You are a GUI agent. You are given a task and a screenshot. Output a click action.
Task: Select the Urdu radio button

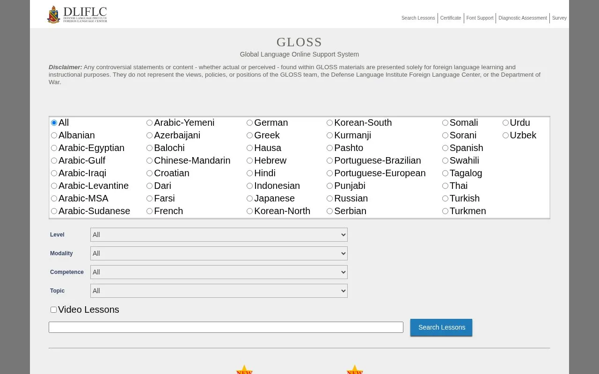pos(506,123)
